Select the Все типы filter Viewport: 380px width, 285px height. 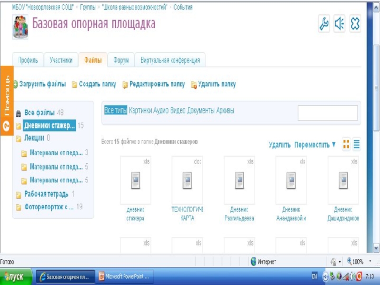(115, 110)
